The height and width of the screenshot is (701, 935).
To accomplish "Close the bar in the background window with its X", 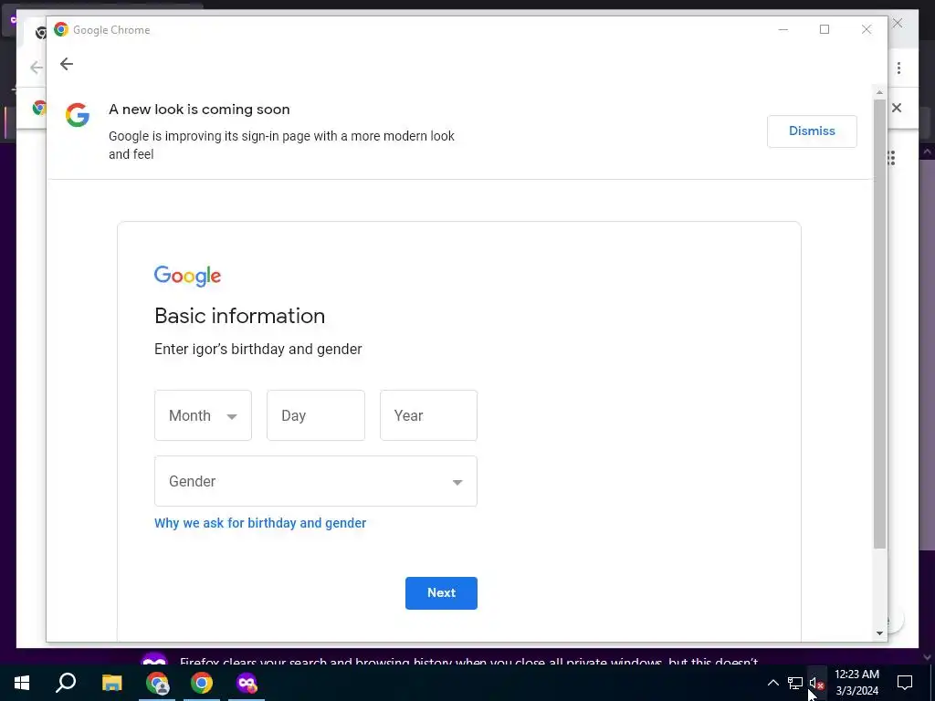I will click(897, 108).
